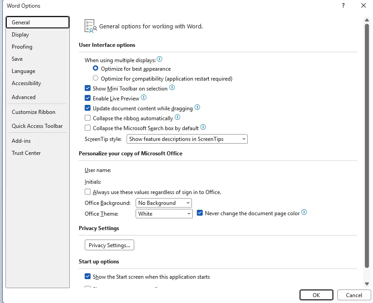Click info icon beside multiple displays label
The height and width of the screenshot is (303, 373).
click(x=159, y=59)
